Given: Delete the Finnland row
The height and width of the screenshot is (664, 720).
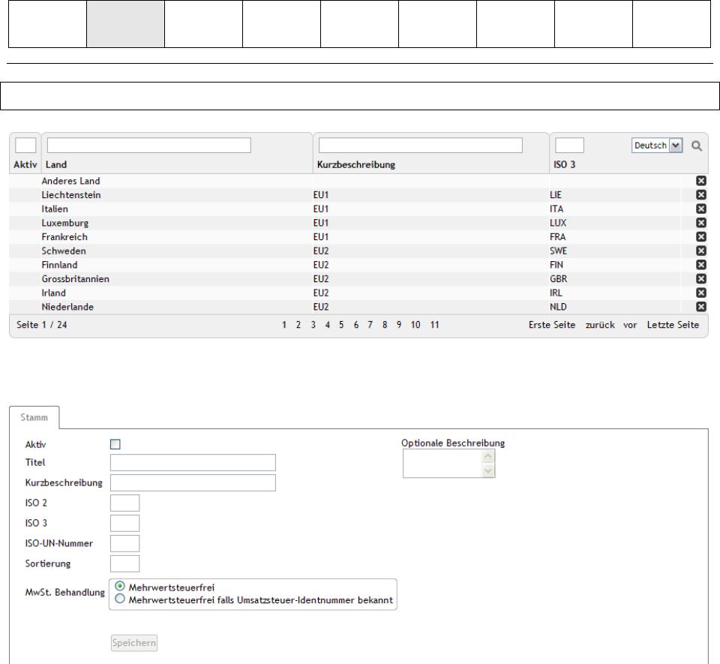Looking at the screenshot, I should point(700,265).
